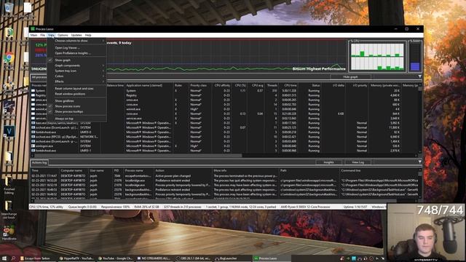Expand the Colors submenu

click(77, 76)
